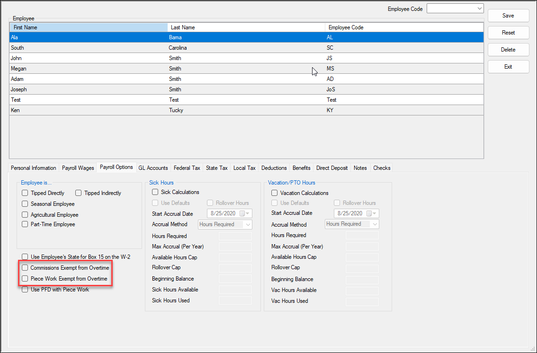Open the Direct Deposit tab
537x353 pixels.
tap(332, 168)
